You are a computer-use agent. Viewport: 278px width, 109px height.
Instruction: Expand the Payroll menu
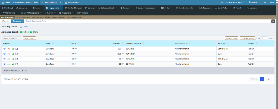[x=239, y=8]
